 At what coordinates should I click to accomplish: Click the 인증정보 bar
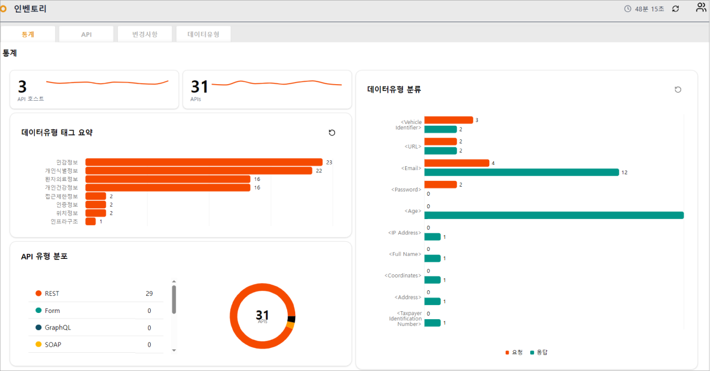click(x=96, y=205)
